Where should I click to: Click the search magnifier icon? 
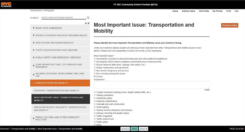pos(88,18)
